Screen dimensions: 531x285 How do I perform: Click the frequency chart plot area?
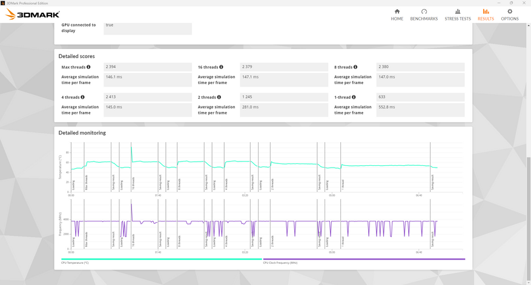click(254, 224)
